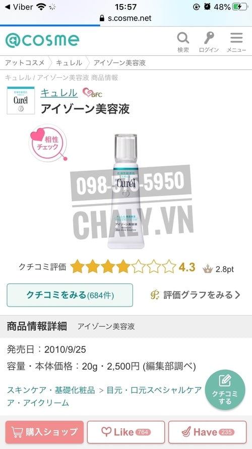Tap the floating クチコミする write icon
This screenshot has width=252, height=449.
(225, 390)
